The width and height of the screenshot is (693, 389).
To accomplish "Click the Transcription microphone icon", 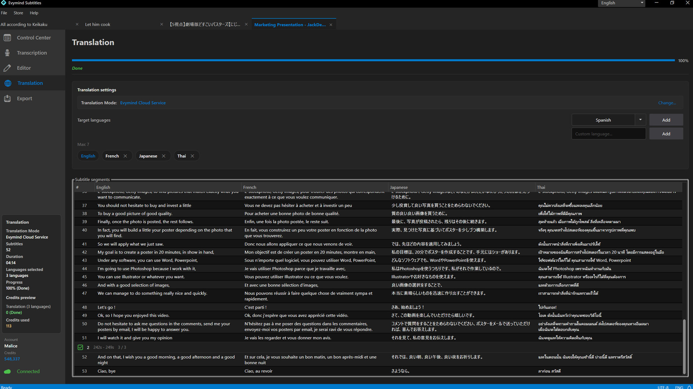I will pos(7,53).
